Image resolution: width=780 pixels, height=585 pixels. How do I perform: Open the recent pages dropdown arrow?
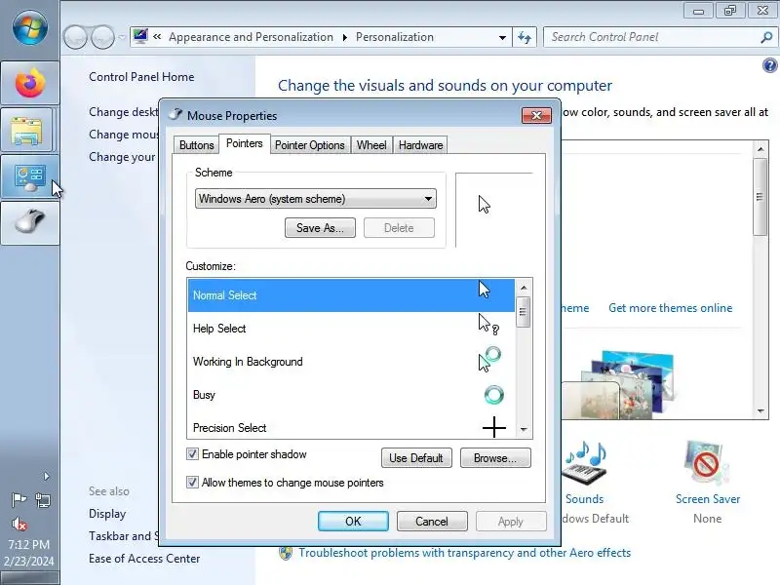click(x=122, y=37)
